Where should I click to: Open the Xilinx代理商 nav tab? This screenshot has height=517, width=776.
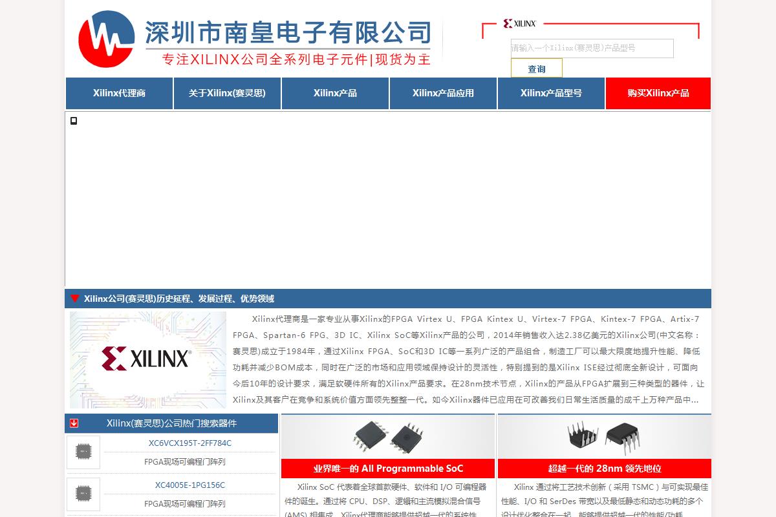119,93
